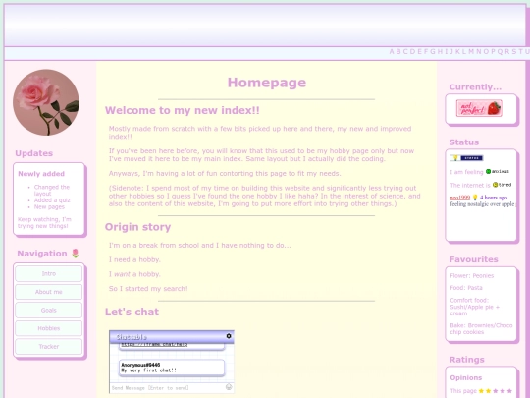Click the "Let's chat" heading
530x398 pixels.
point(132,312)
